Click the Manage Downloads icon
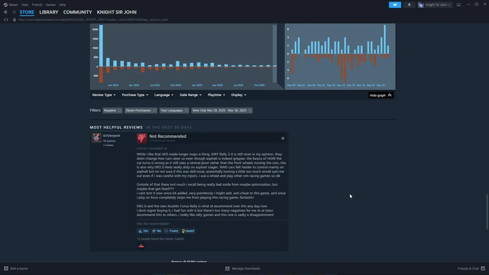Screen dimensions: 489x275 (x=227, y=269)
